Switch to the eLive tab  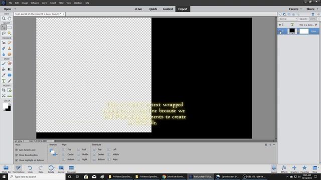tap(138, 9)
